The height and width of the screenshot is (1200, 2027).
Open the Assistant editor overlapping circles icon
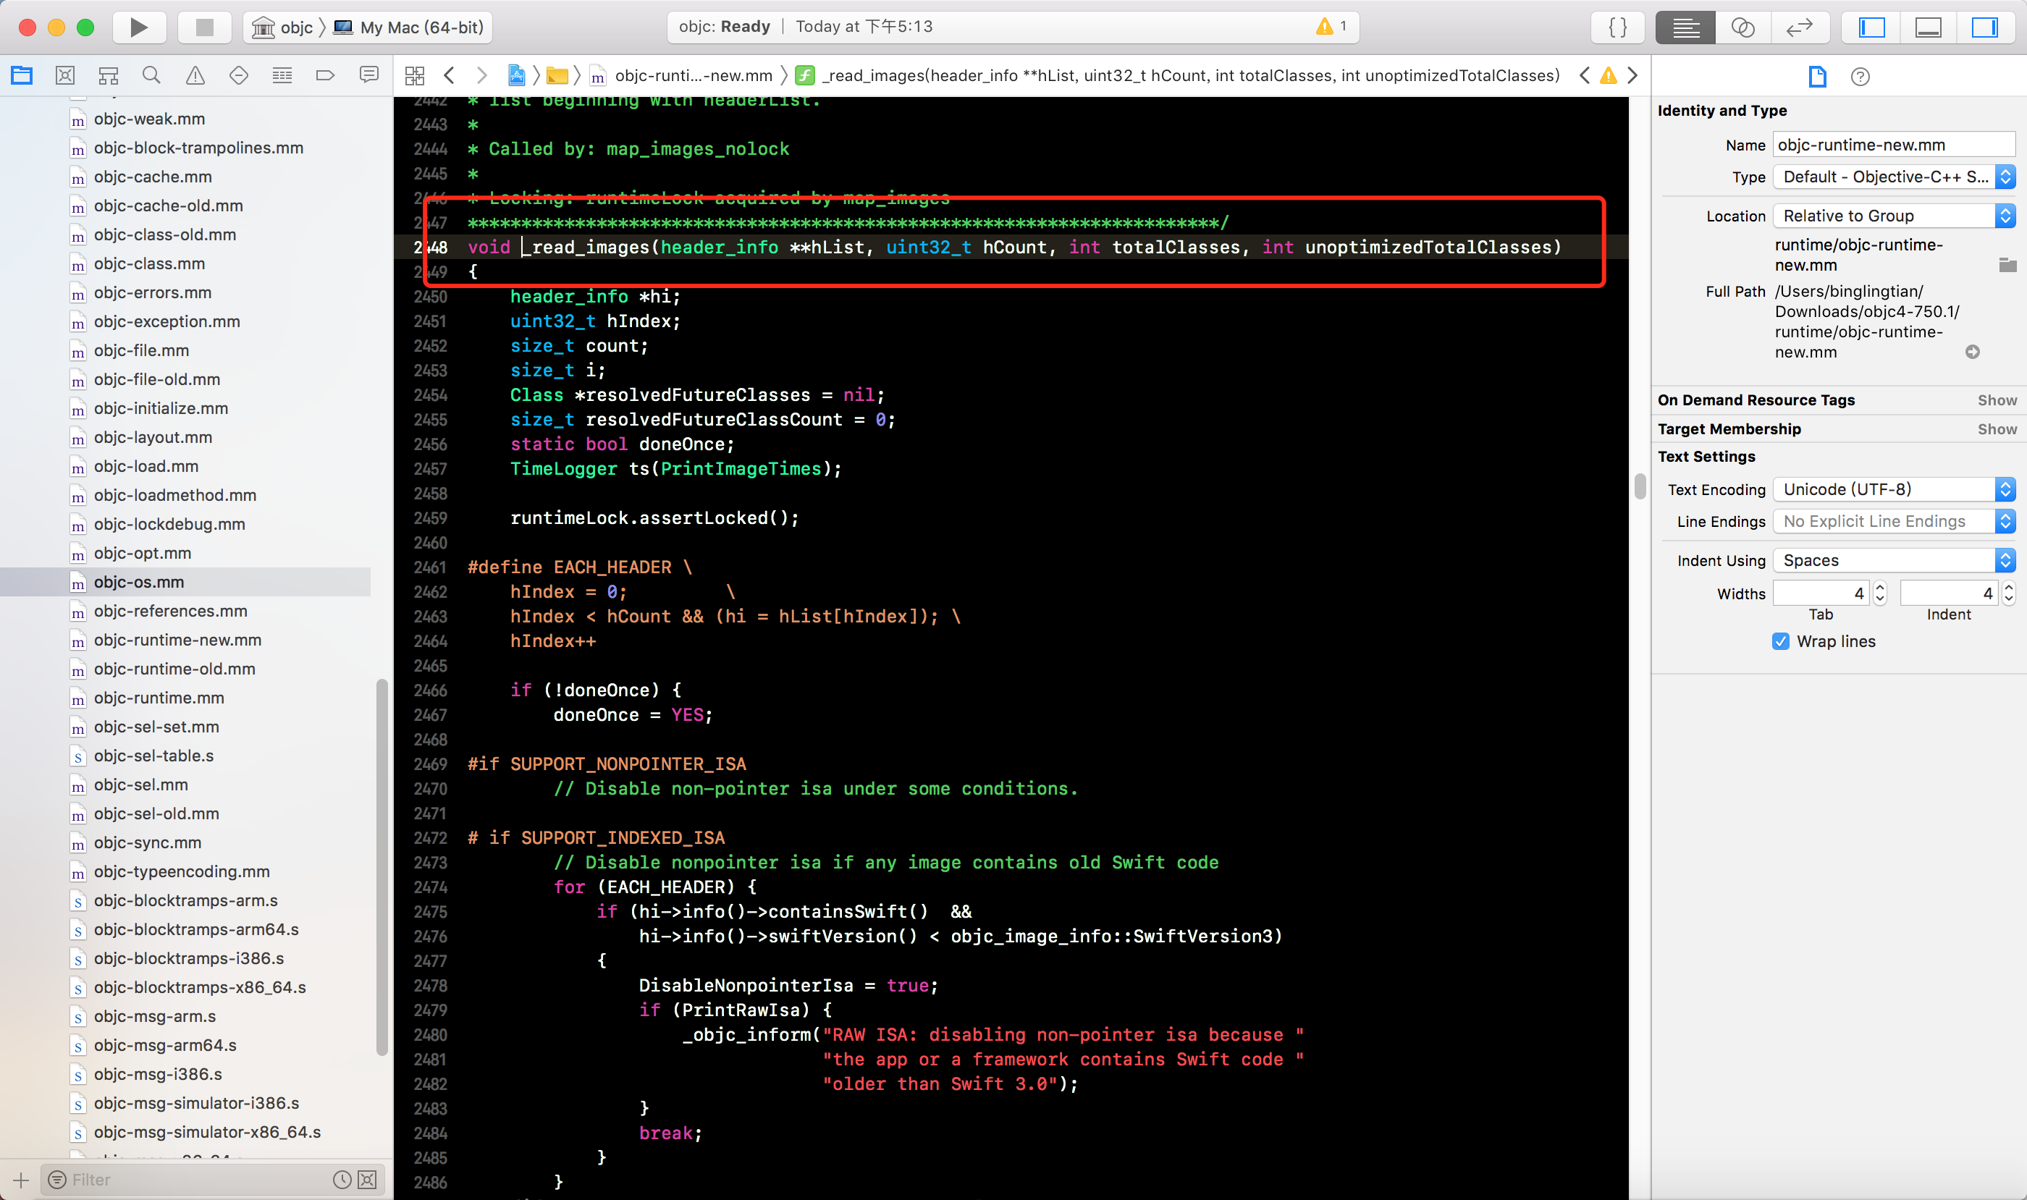pyautogui.click(x=1742, y=28)
